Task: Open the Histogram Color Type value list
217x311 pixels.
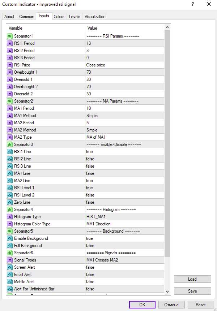Action: (x=124, y=224)
